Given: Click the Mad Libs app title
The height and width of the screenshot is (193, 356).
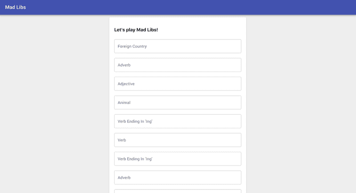Looking at the screenshot, I should [16, 7].
